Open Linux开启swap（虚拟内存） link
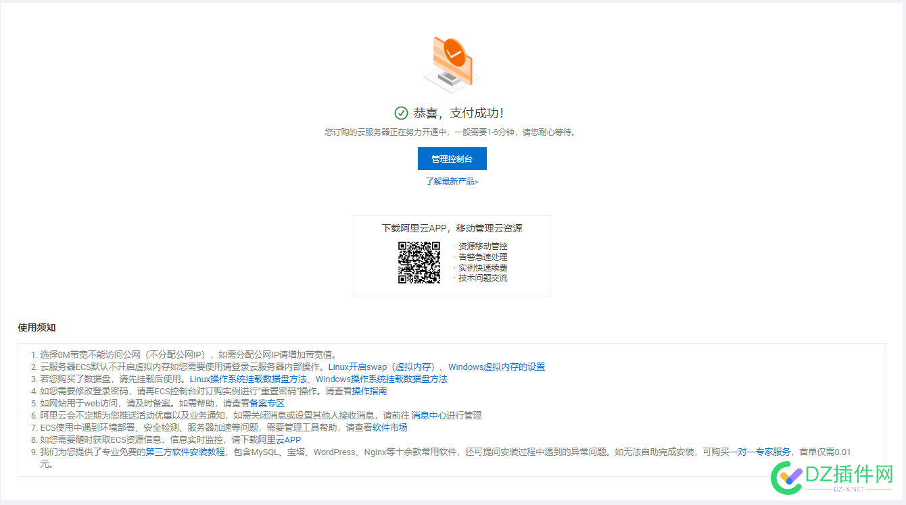Viewport: 906px width, 505px height. [x=381, y=367]
